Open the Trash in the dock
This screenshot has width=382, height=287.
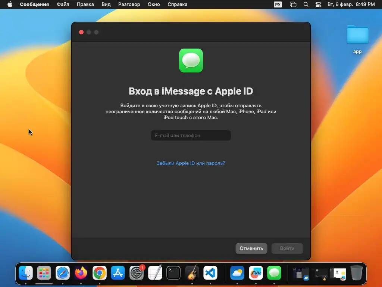356,272
